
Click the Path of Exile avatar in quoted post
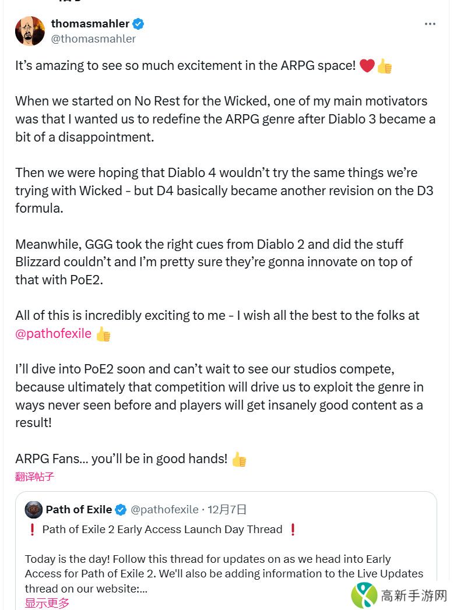click(x=33, y=510)
